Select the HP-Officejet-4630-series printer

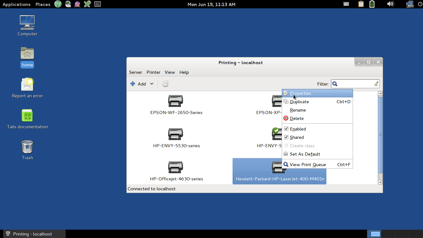coord(176,171)
